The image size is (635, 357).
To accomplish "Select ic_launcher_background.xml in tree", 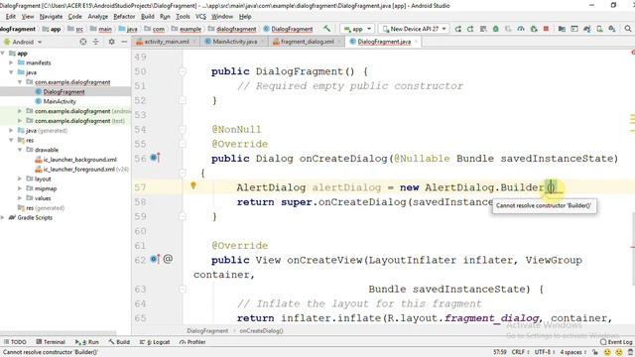I will coord(80,160).
